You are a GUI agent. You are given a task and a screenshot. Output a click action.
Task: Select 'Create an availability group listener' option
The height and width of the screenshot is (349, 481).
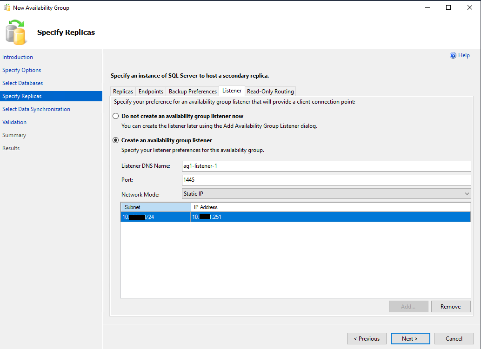[116, 140]
